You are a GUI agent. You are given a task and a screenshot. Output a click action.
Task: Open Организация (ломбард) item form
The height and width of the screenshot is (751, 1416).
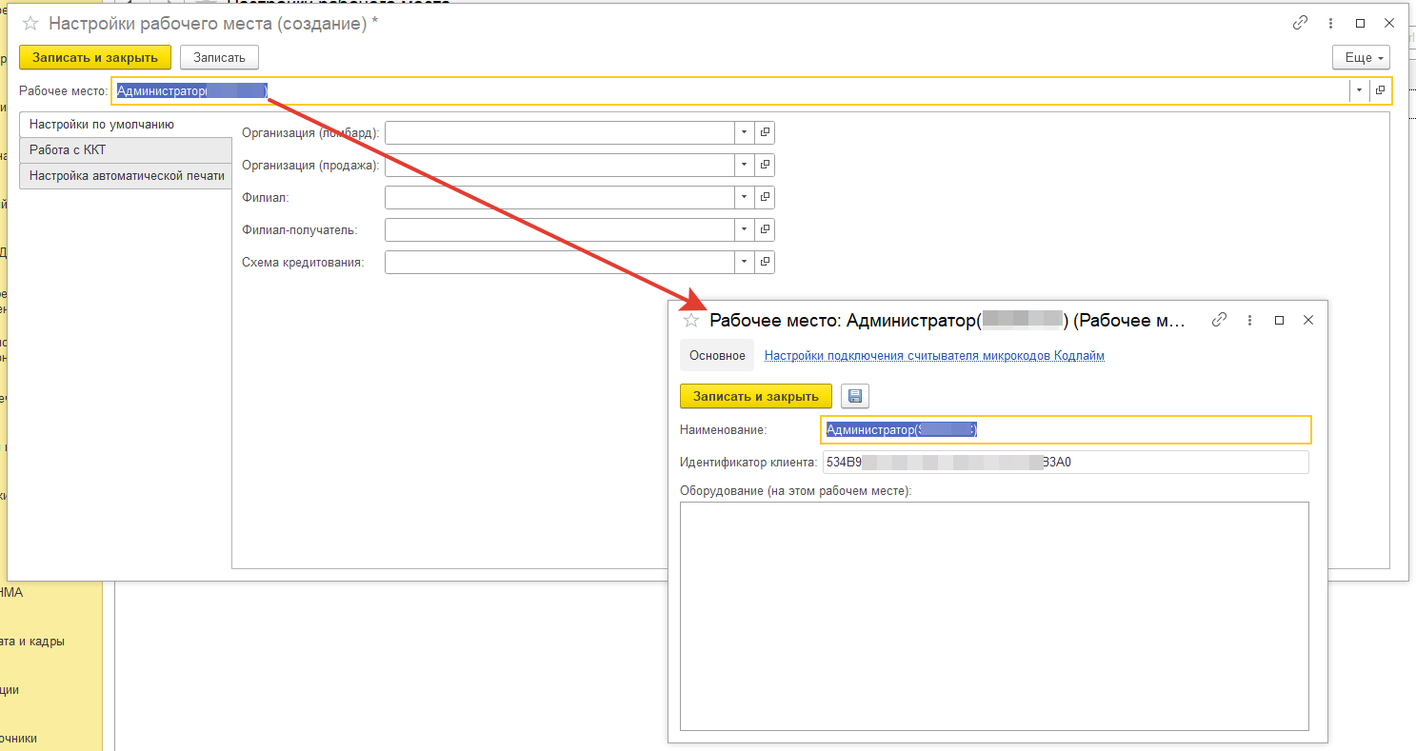coord(764,133)
